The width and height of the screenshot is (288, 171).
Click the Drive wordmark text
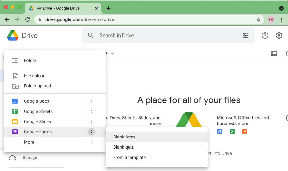(30, 35)
